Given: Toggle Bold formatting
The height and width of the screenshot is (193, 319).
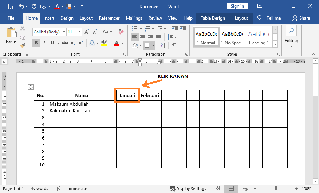Looking at the screenshot, I should coord(36,43).
